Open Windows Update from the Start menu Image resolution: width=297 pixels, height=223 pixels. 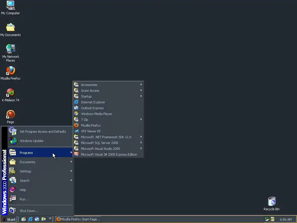pyautogui.click(x=40, y=141)
